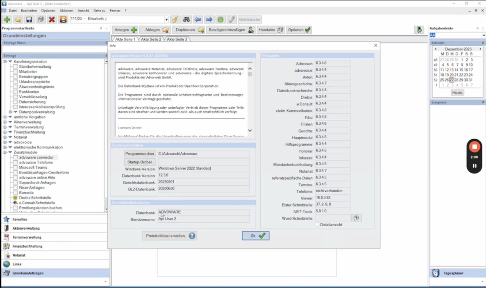Confirm the Info dialog with Ok
Image resolution: width=486 pixels, height=288 pixels.
point(256,236)
